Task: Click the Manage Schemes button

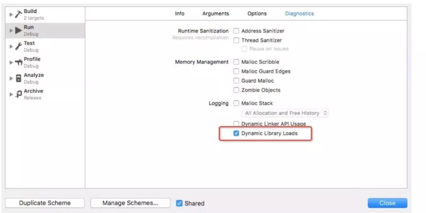Action: coord(130,203)
